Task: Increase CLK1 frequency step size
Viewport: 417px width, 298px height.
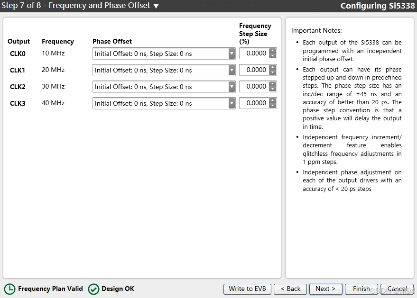Action: (273, 67)
